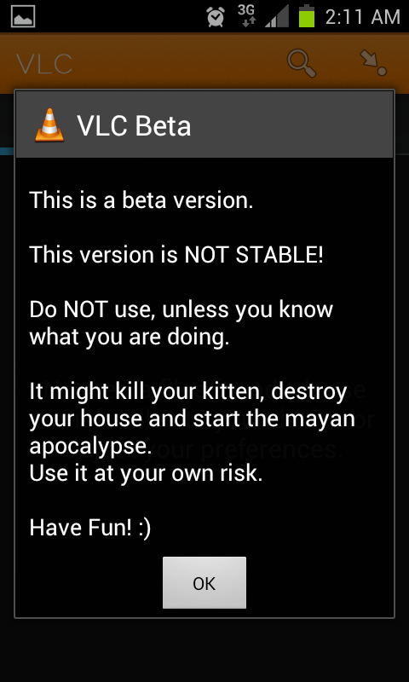
Task: Dismiss the warning with the OK button
Action: 204,583
